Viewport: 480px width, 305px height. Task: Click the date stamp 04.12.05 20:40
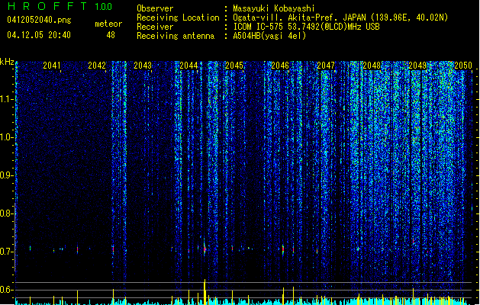pos(39,35)
